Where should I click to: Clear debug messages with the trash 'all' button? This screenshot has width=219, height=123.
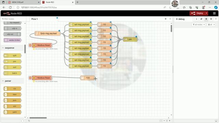pos(210,25)
